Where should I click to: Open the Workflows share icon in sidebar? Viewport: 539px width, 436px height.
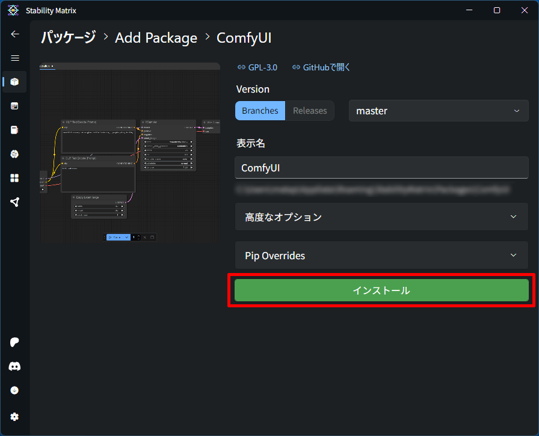point(14,202)
